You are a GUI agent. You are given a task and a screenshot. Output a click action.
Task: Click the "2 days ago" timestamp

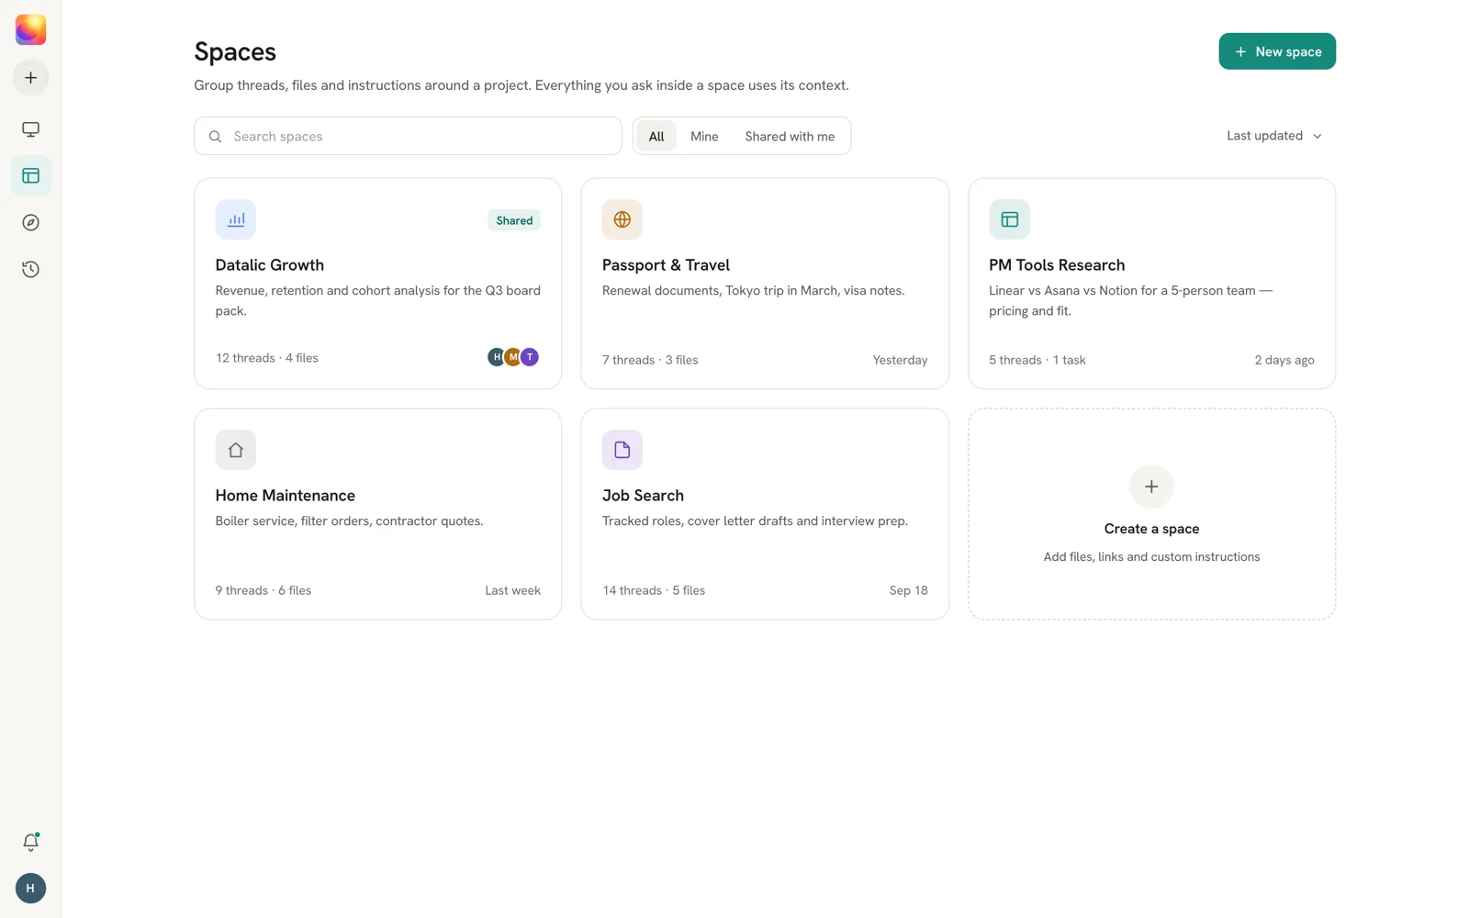1284,360
